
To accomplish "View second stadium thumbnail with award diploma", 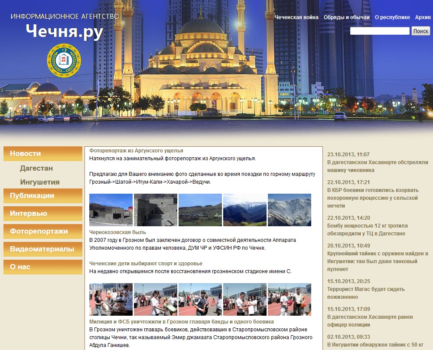I will point(156,299).
